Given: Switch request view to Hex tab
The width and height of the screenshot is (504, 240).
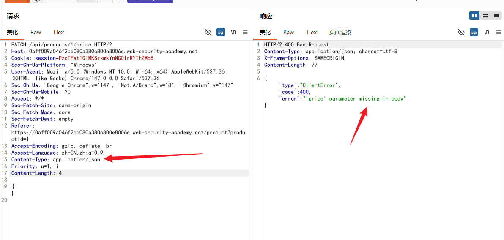Looking at the screenshot, I should pos(59,32).
